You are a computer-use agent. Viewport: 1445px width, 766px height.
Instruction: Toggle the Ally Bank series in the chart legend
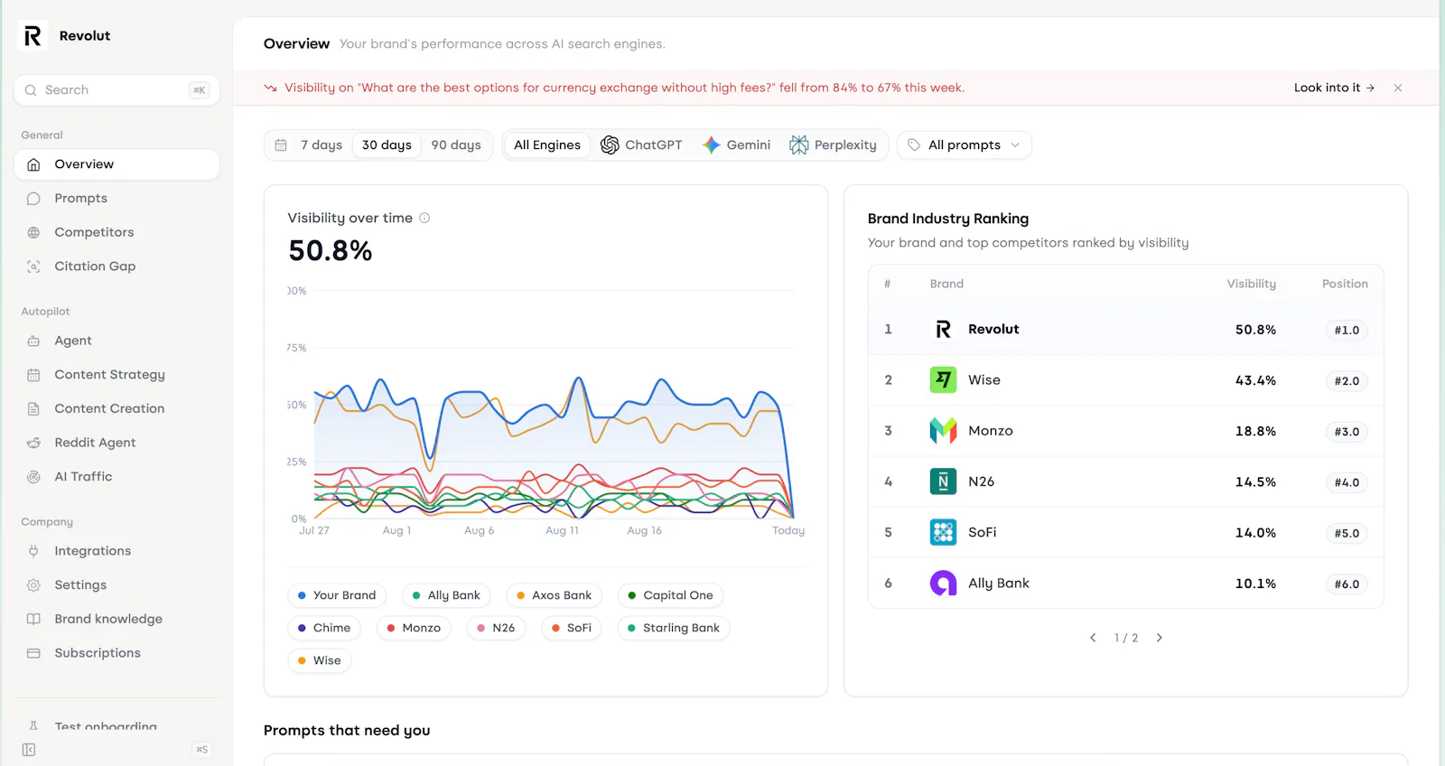click(446, 595)
